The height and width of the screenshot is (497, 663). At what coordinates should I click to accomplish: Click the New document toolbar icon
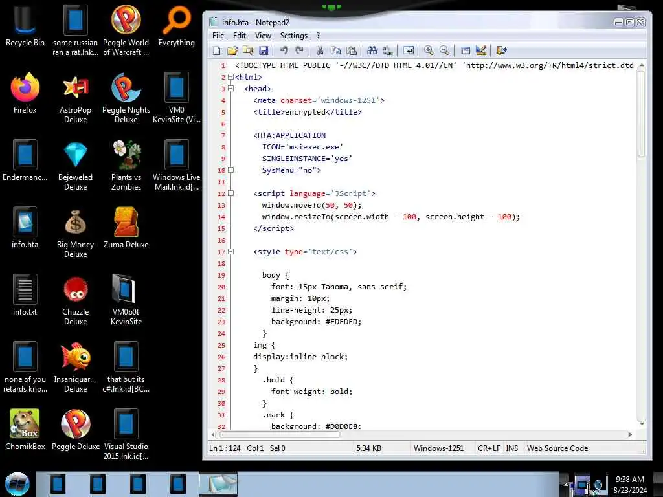(x=216, y=50)
